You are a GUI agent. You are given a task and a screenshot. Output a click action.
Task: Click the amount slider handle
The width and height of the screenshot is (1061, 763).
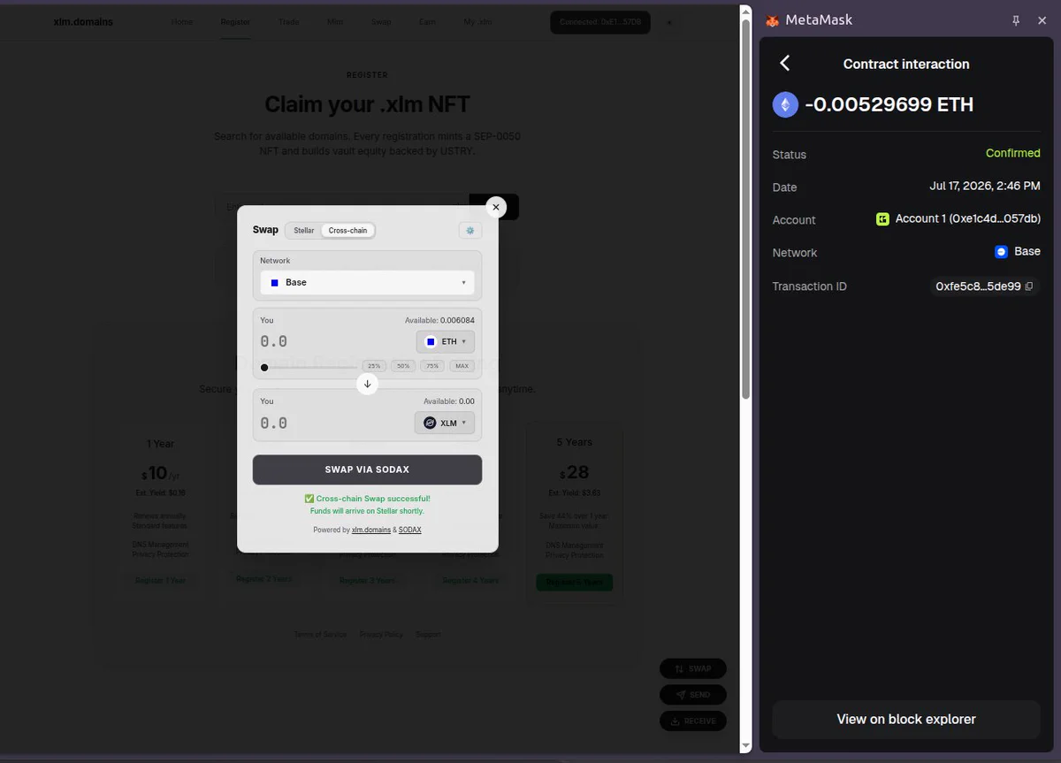click(264, 367)
